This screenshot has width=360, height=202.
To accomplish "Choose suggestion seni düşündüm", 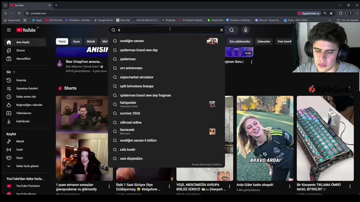I will [166, 159].
